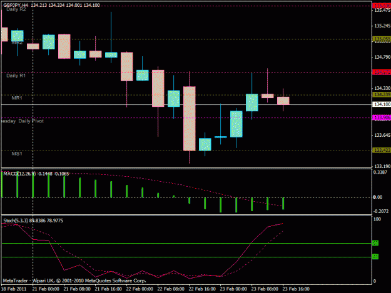391x293 pixels.
Task: Click the magenta pivot price tag 133.906
Action: (382, 117)
